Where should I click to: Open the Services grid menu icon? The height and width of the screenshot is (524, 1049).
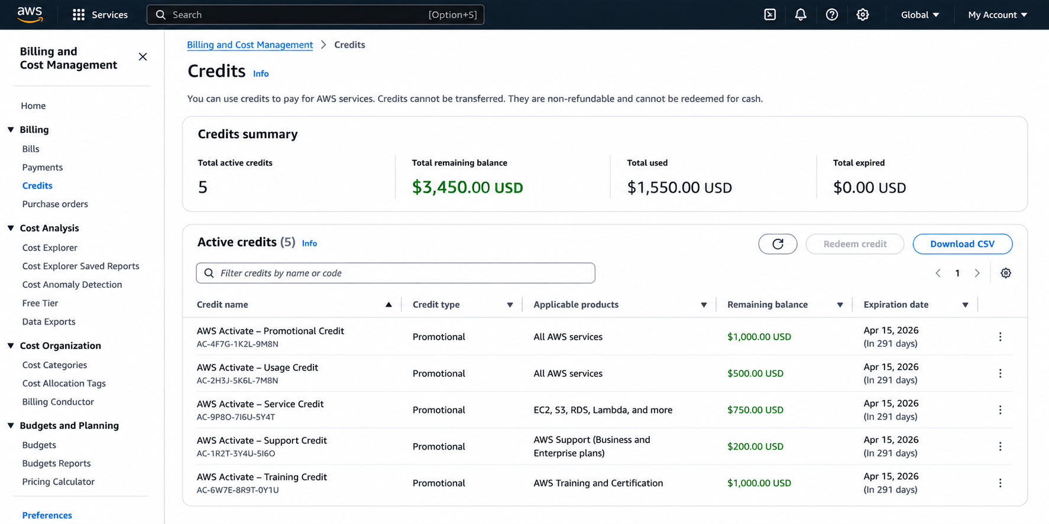(78, 15)
